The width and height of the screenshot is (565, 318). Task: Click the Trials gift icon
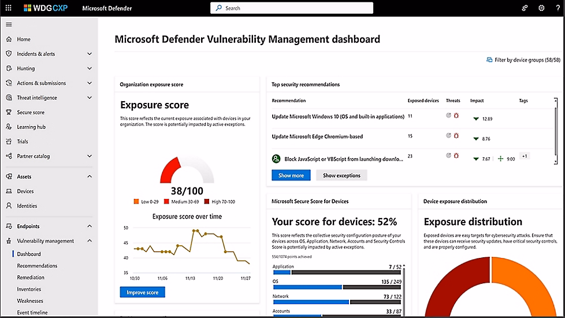(9, 141)
